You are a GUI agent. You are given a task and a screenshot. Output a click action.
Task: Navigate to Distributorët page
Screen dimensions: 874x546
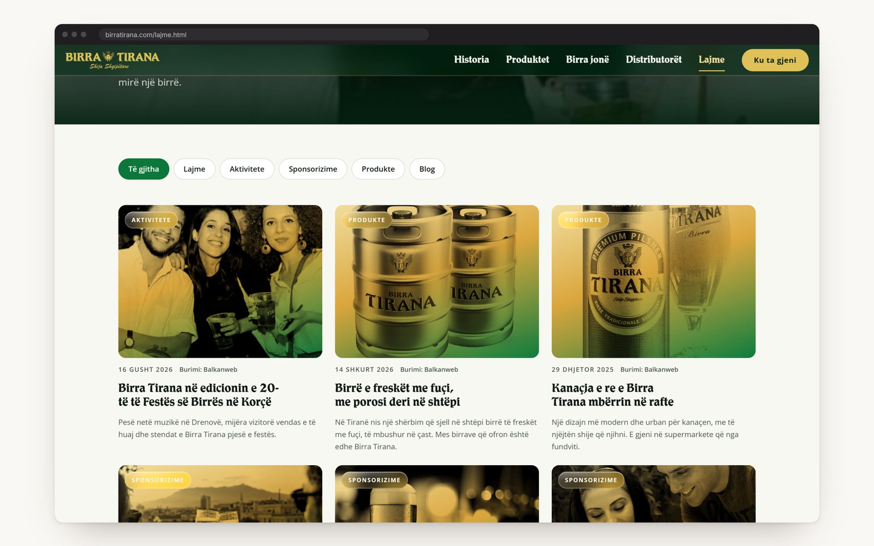point(653,60)
